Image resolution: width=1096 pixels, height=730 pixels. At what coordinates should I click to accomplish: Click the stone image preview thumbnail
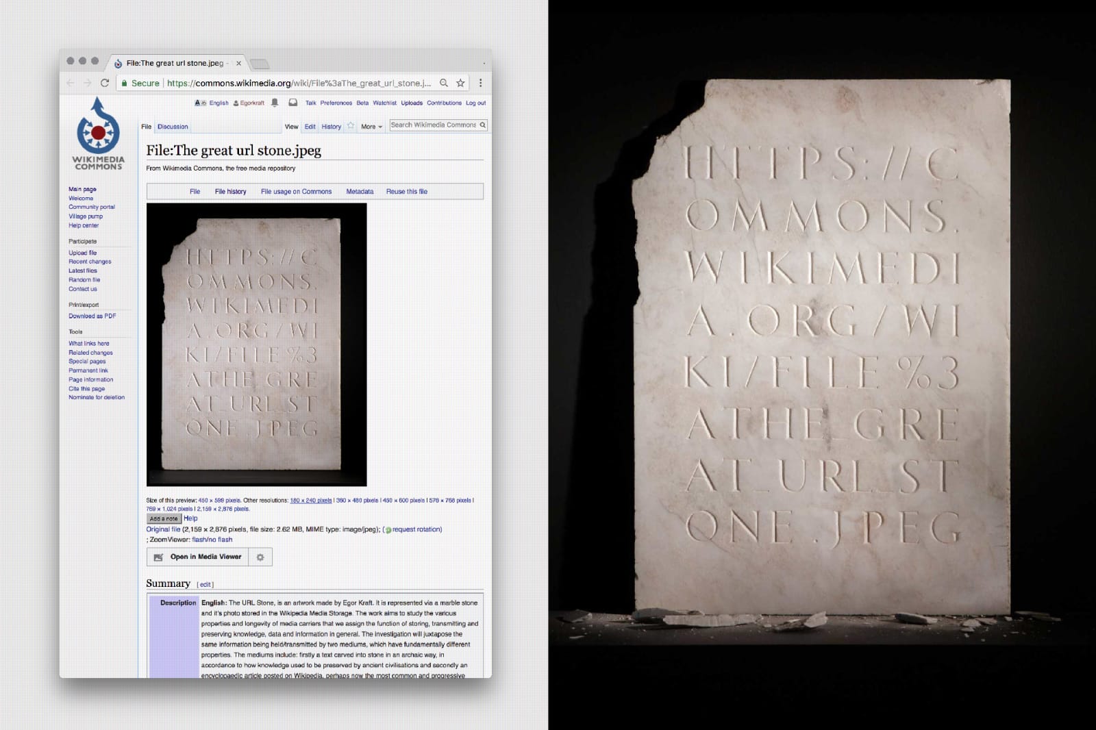[256, 344]
